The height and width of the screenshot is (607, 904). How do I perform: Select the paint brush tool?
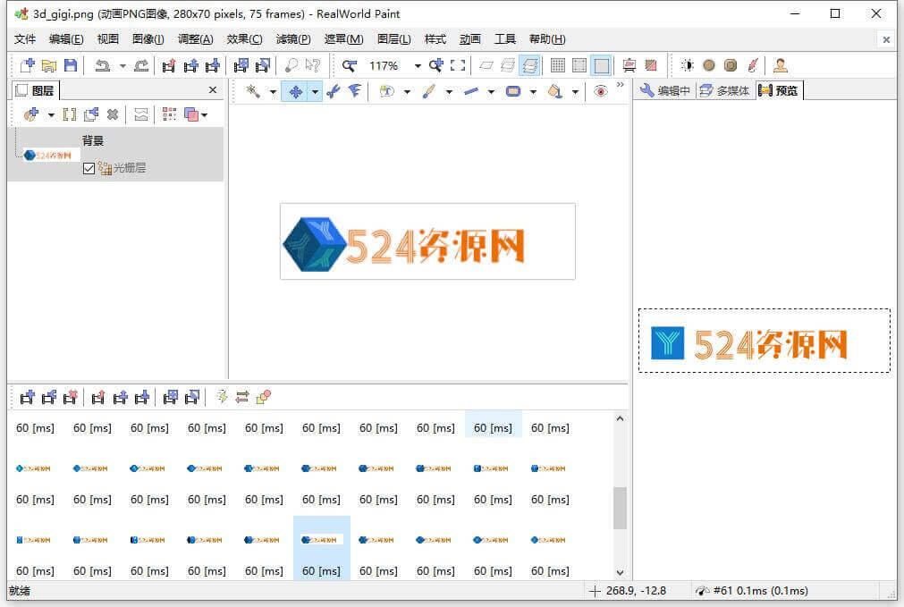point(428,91)
